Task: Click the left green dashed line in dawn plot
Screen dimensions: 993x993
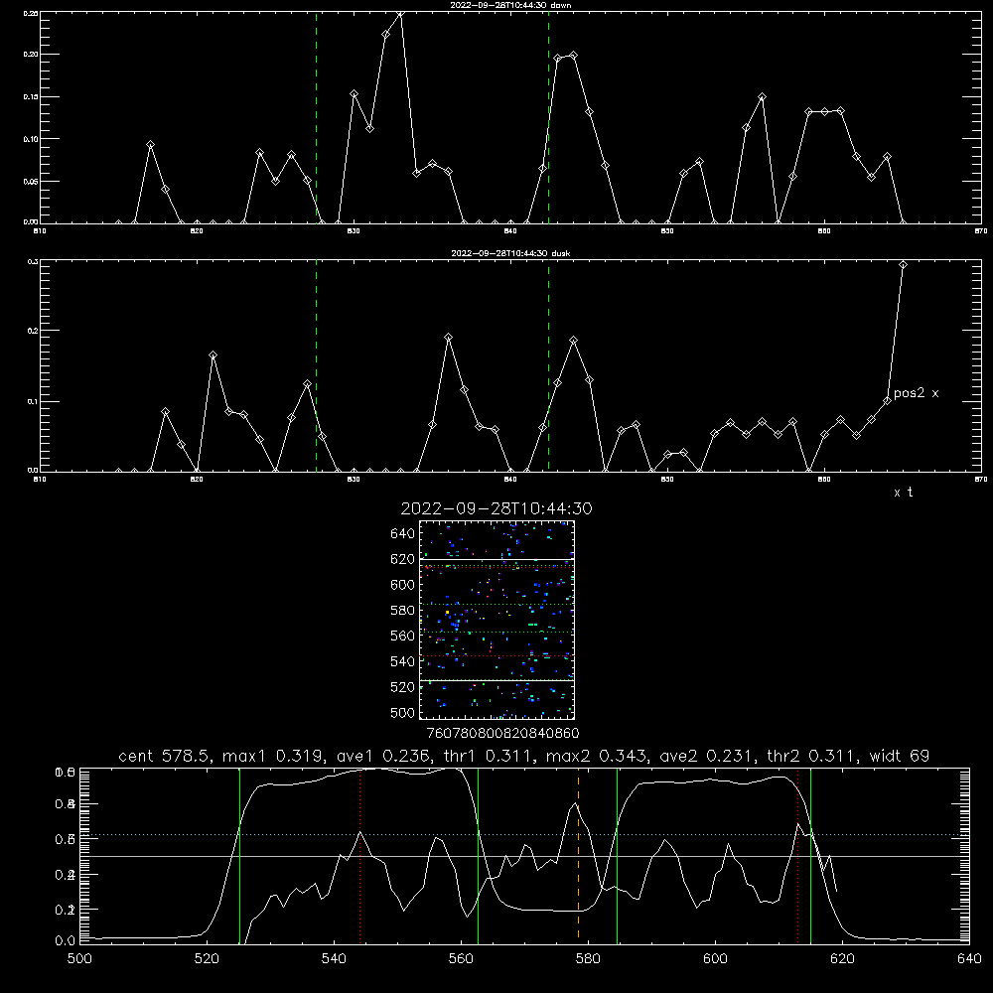Action: point(316,117)
